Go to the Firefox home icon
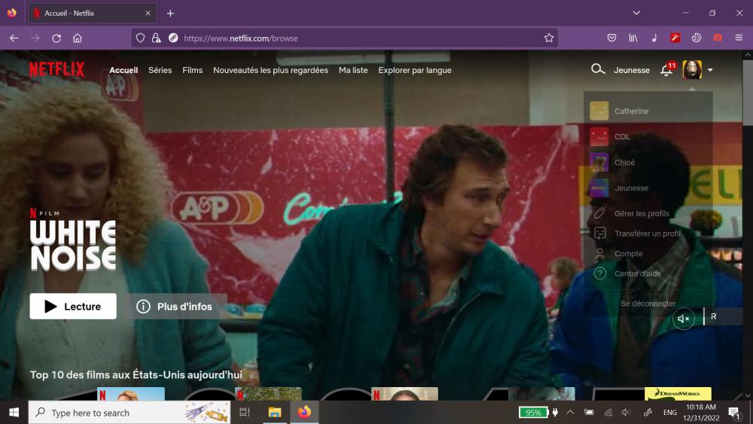 (x=78, y=38)
